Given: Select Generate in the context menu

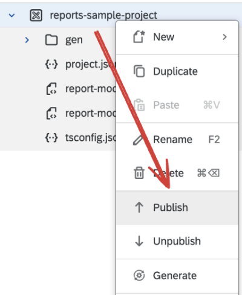Looking at the screenshot, I should tap(177, 276).
